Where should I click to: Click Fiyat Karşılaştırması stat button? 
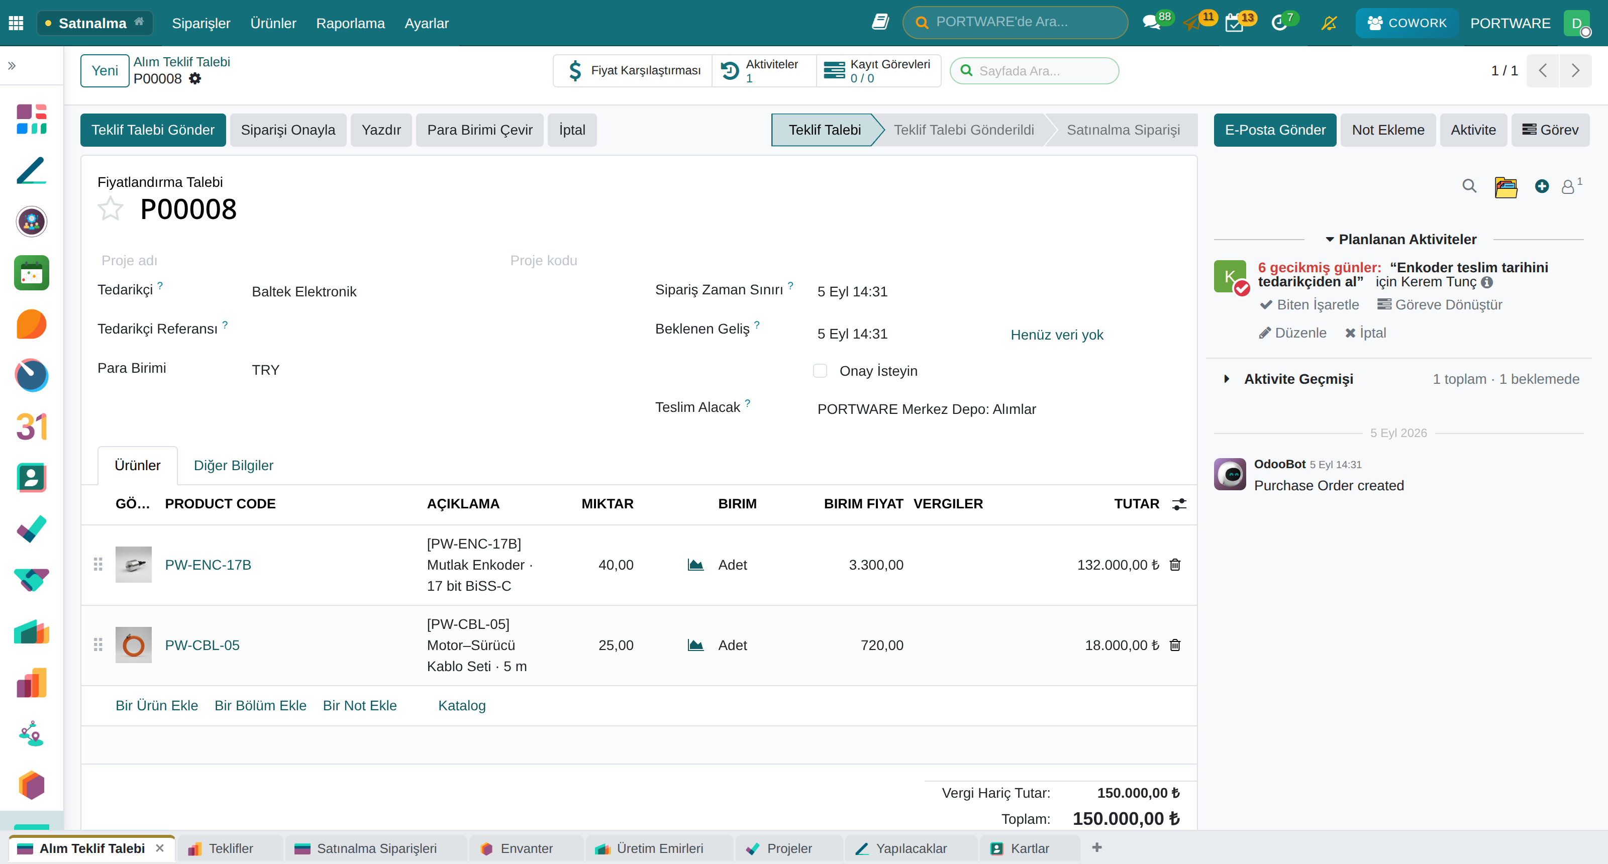(633, 70)
